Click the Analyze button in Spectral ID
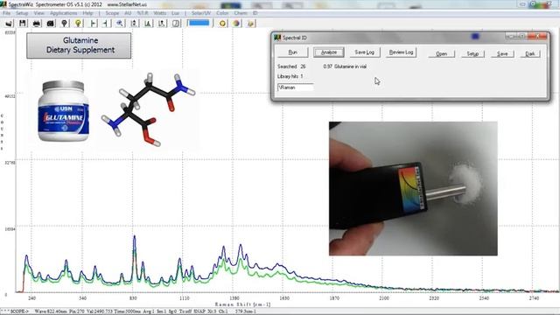560x315 pixels. click(x=329, y=52)
